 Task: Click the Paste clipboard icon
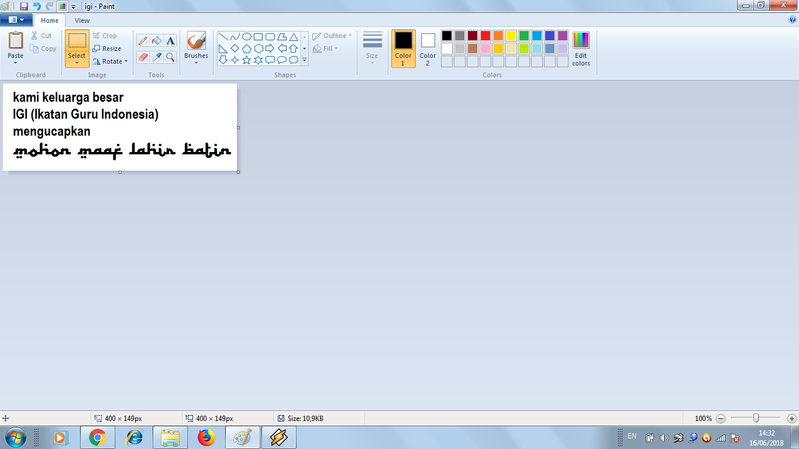tap(16, 40)
